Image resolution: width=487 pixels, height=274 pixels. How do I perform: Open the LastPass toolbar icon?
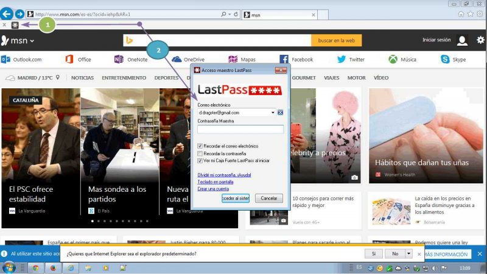15,25
